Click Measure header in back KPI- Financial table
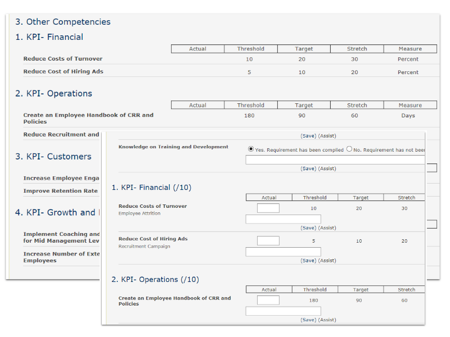This screenshot has width=450, height=337. [410, 49]
